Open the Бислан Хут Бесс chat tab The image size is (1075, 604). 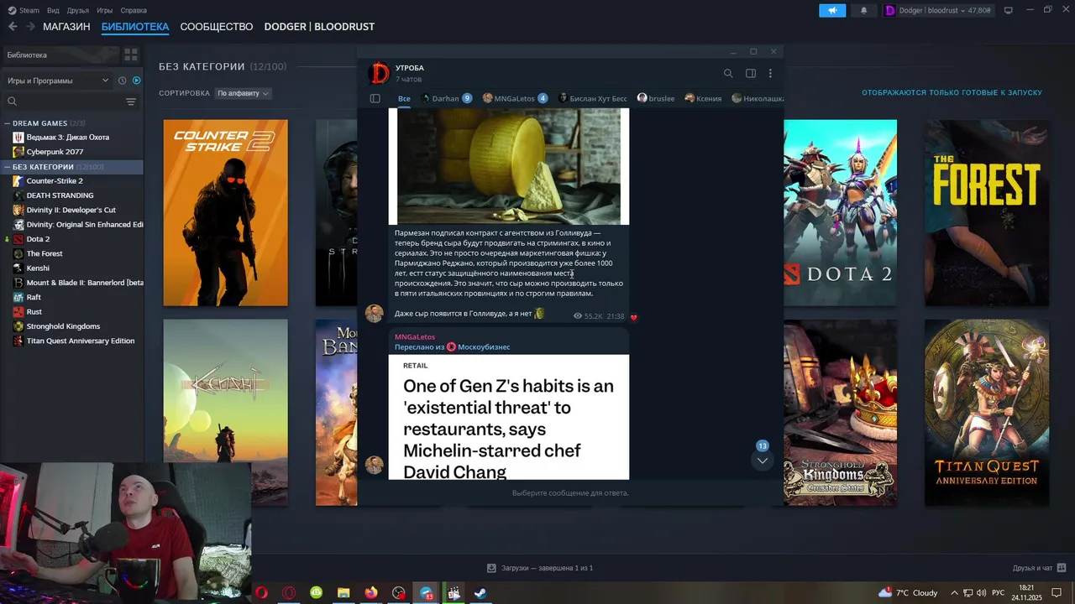[593, 98]
